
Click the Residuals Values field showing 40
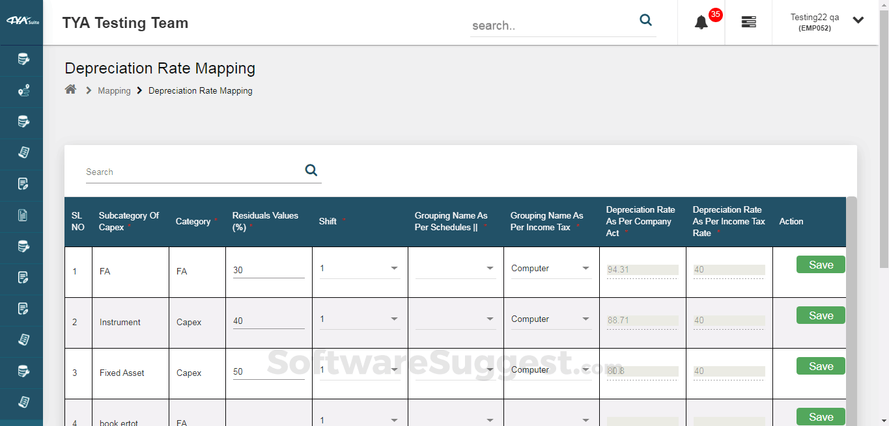(x=268, y=320)
